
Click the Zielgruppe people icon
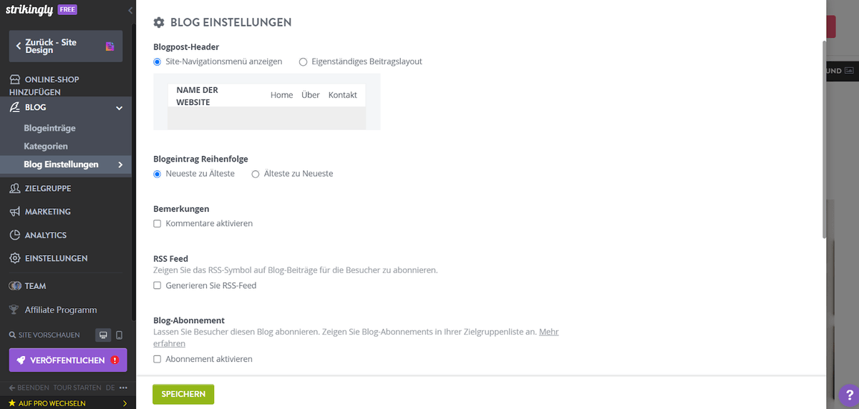[14, 189]
